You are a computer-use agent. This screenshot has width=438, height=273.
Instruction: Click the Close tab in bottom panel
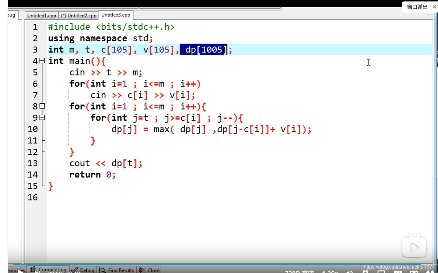[149, 270]
